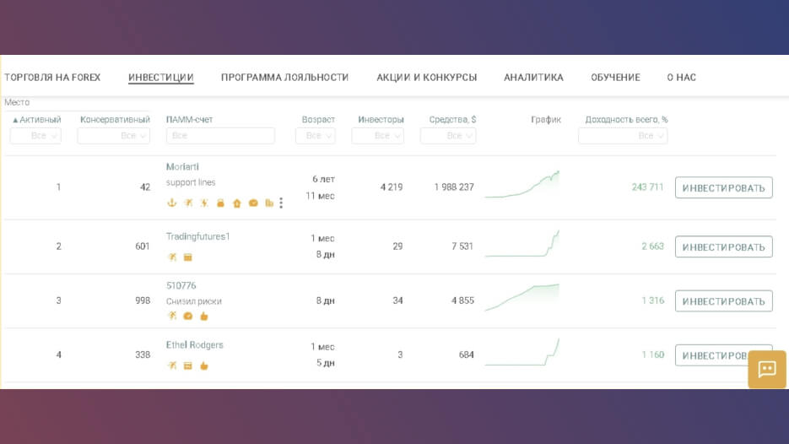The image size is (789, 444).
Task: Open the three-dot menu for Moriarti
Action: (281, 203)
